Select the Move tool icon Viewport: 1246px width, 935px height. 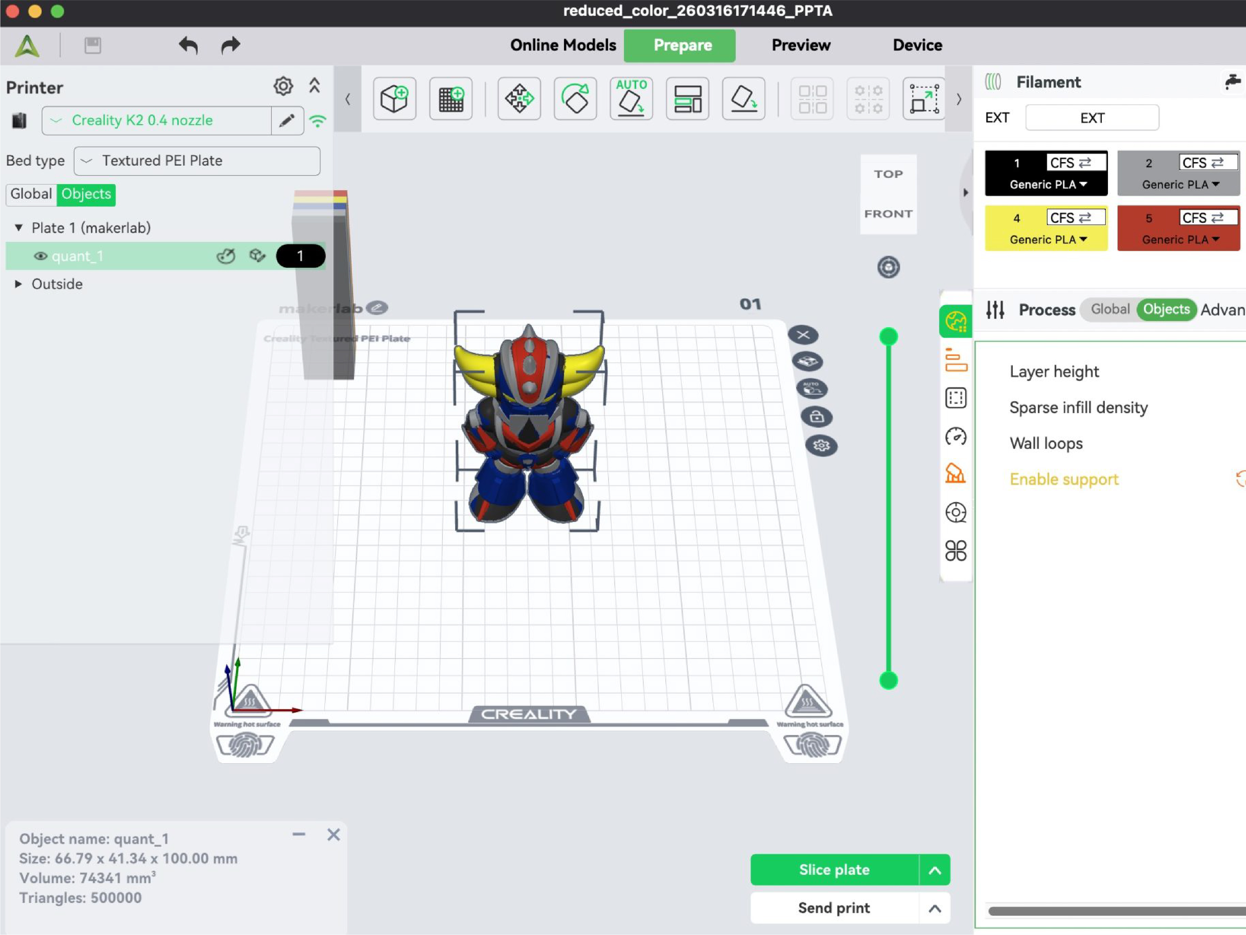pos(519,99)
